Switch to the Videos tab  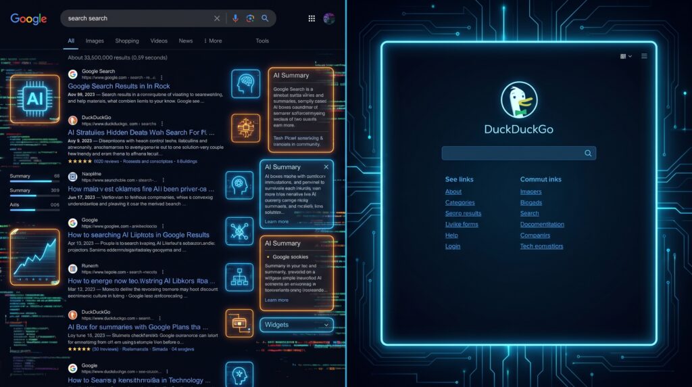tap(159, 41)
